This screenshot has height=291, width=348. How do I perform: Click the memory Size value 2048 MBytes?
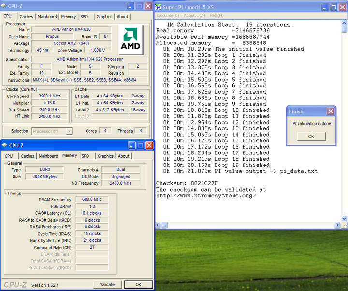click(x=44, y=177)
